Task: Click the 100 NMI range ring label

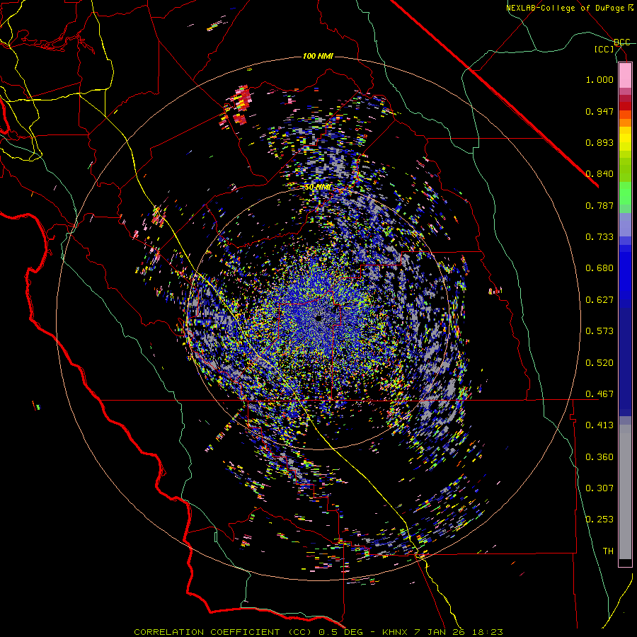Action: [318, 56]
